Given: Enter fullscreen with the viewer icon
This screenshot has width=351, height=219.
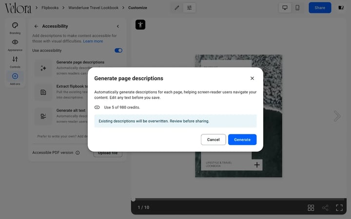Looking at the screenshot, I should tap(339, 208).
